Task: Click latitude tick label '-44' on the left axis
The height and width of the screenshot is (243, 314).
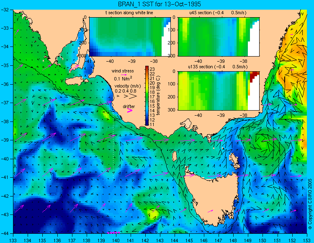Action: (x=5, y=233)
